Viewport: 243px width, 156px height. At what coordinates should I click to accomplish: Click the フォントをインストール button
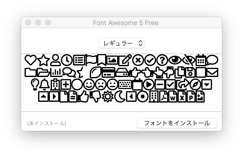point(177,123)
